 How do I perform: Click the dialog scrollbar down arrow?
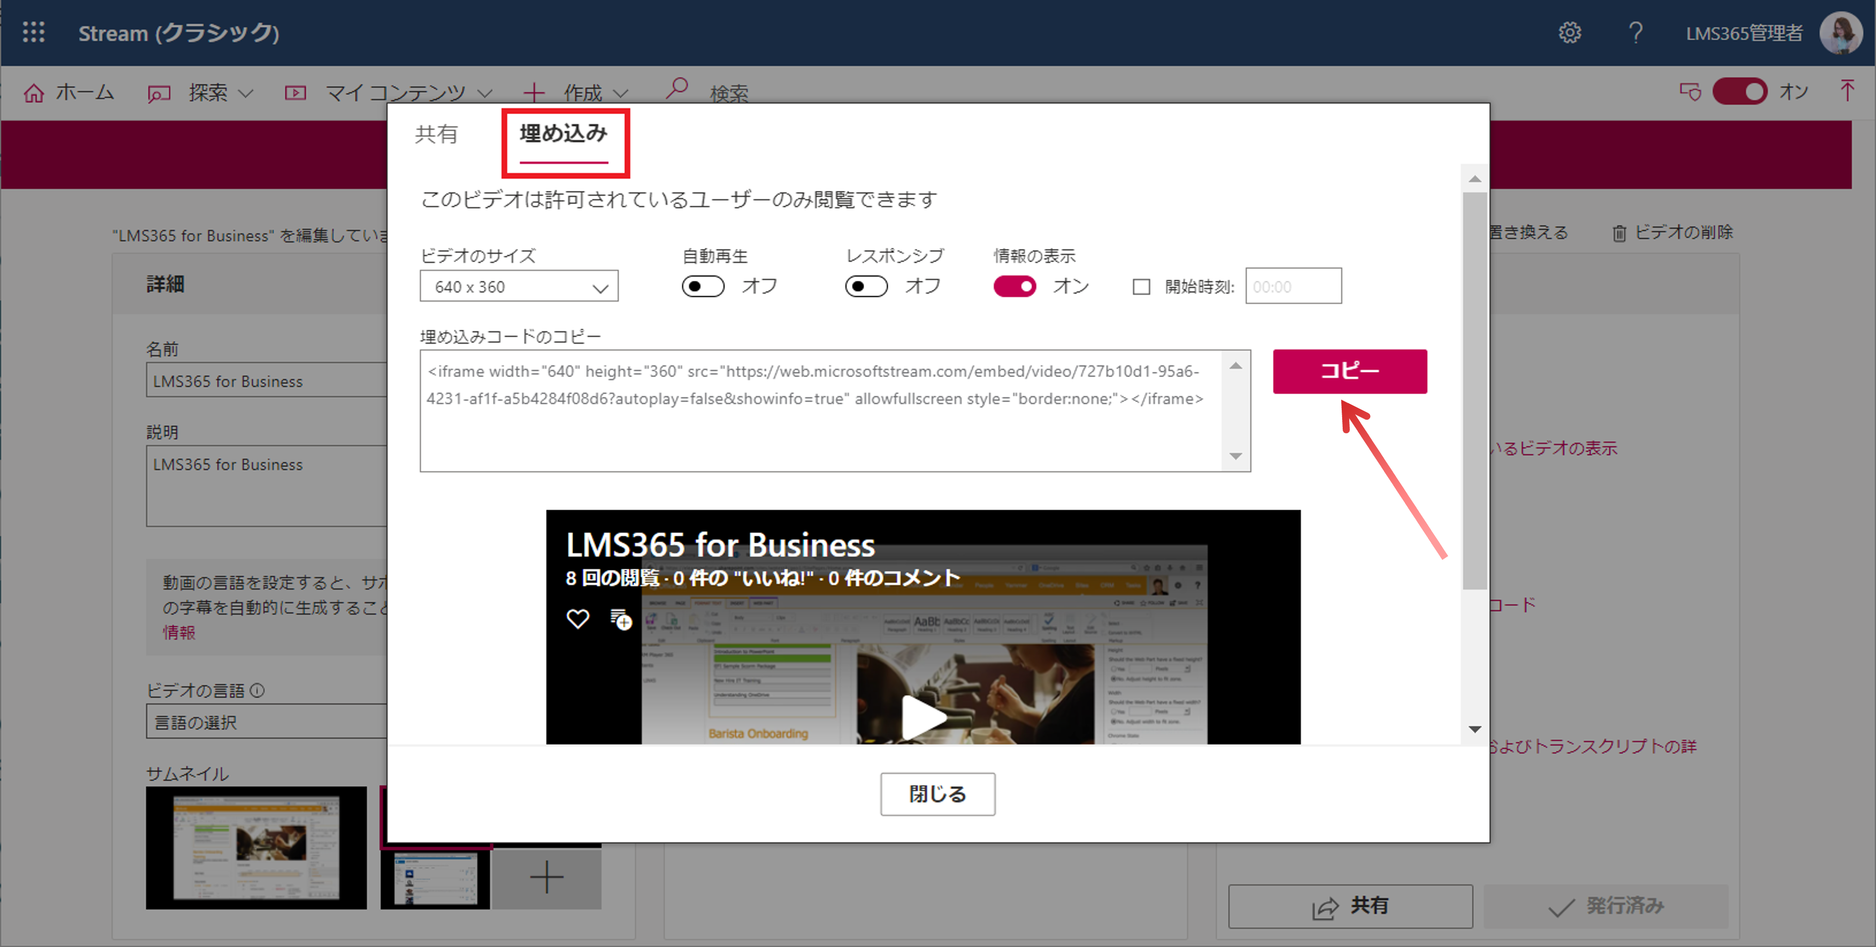1475,729
